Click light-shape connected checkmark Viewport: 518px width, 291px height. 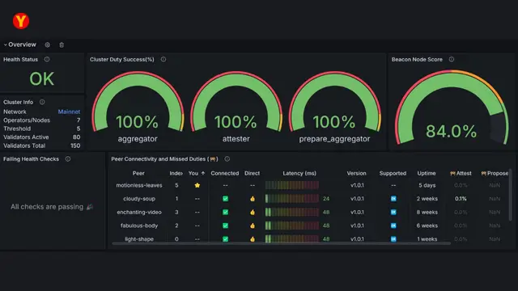point(225,239)
